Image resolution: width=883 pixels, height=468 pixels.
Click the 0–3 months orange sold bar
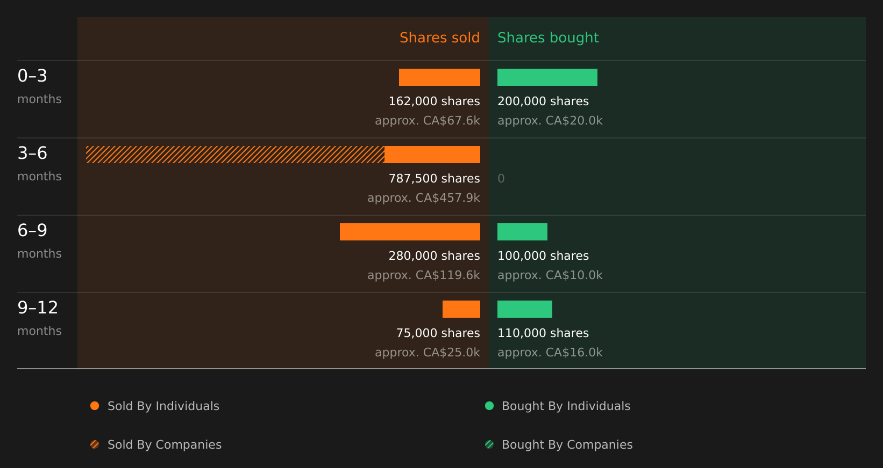[439, 77]
